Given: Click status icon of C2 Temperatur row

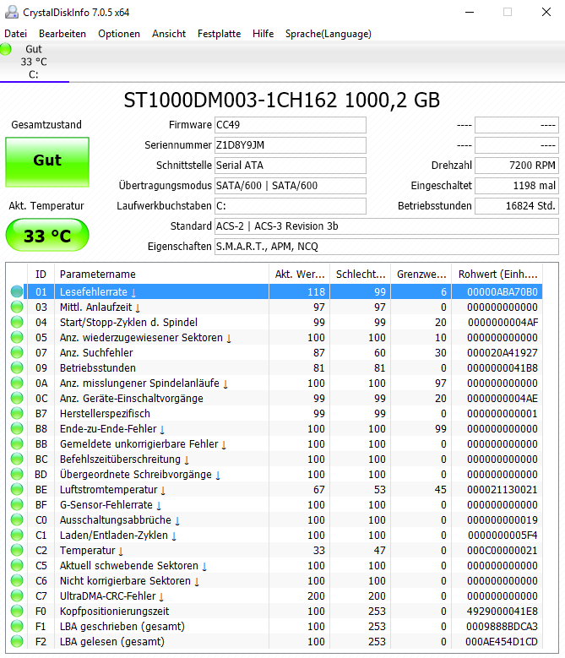Looking at the screenshot, I should tap(17, 550).
